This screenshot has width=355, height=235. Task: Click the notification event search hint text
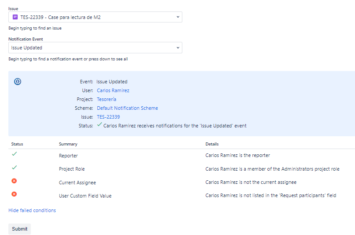point(68,59)
